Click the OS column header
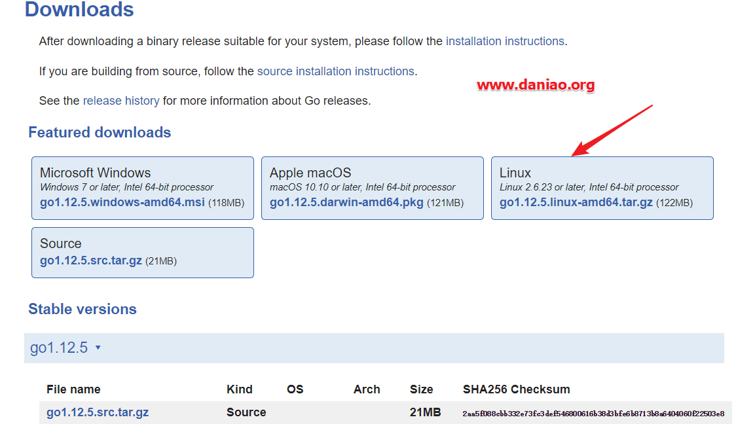Image resolution: width=755 pixels, height=430 pixels. pos(295,389)
